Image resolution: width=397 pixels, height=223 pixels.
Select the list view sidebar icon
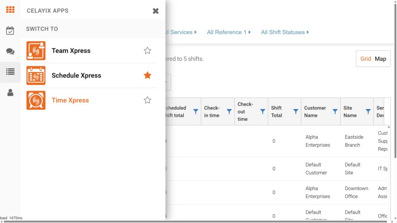pyautogui.click(x=10, y=72)
